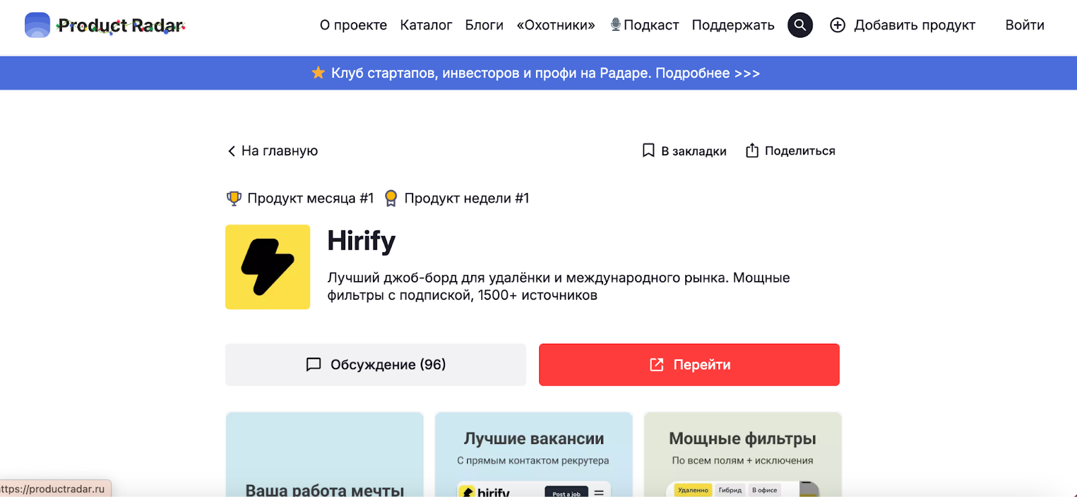This screenshot has width=1077, height=497.
Task: Click the Product Radar logo icon
Action: (37, 26)
